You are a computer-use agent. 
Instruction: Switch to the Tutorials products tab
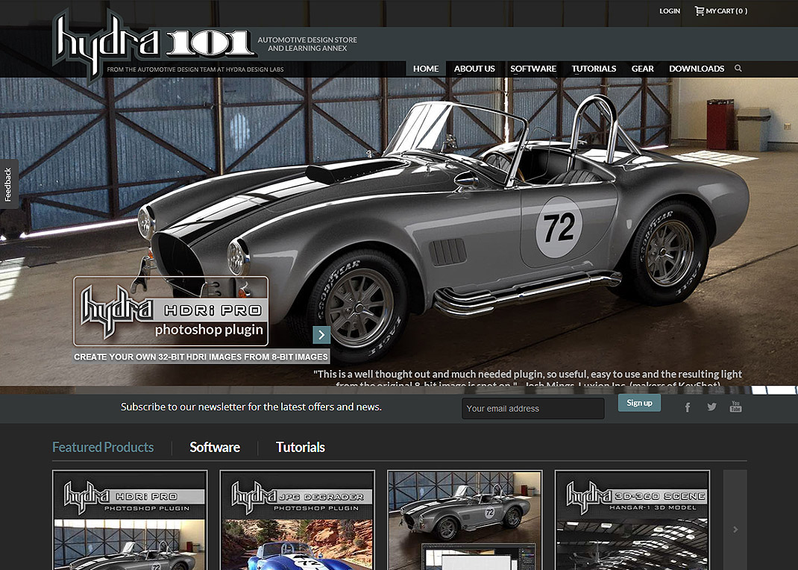point(301,448)
